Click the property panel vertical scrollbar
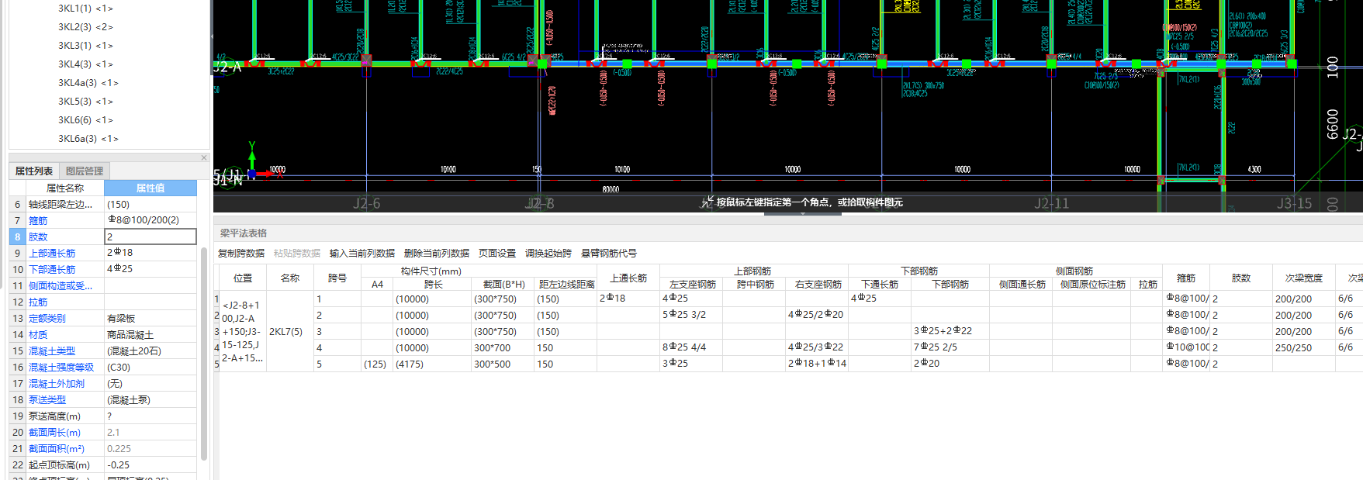 (x=204, y=353)
